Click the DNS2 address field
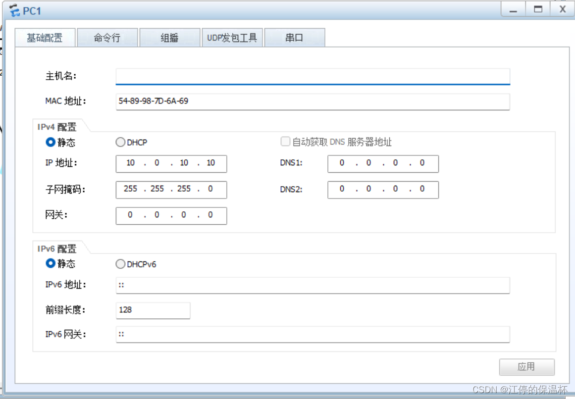 (383, 190)
